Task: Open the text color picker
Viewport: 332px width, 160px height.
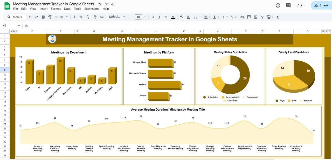Action: tap(173, 17)
